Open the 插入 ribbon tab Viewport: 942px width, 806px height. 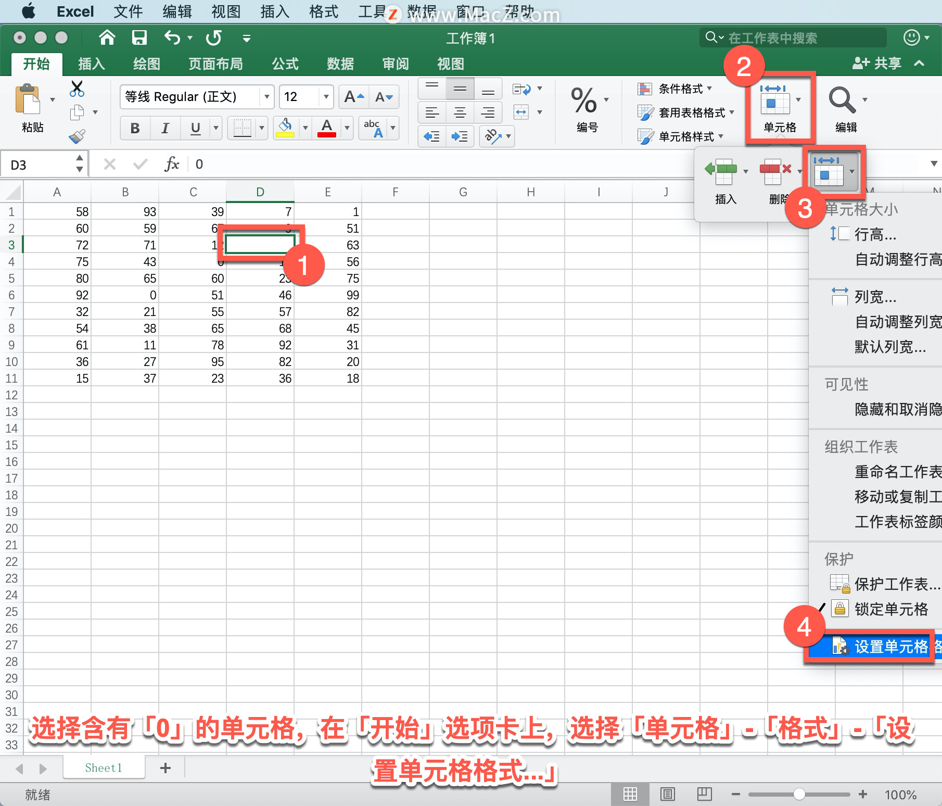pos(92,64)
